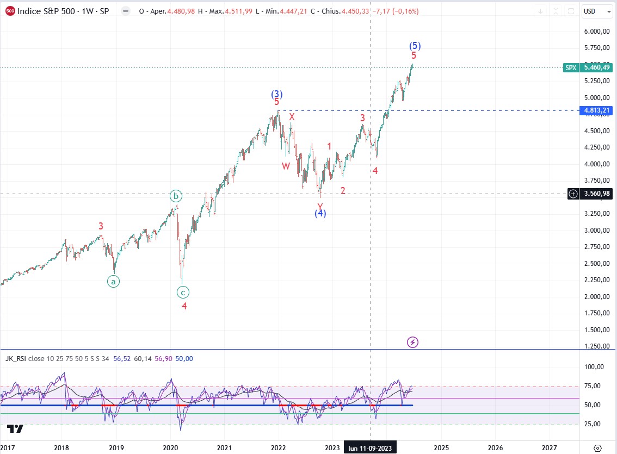Click the JK_RSI value 56,90
This screenshot has width=617, height=454.
click(x=163, y=358)
